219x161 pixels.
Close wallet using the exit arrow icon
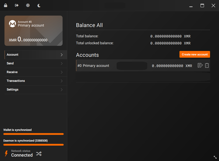click(x=17, y=5)
